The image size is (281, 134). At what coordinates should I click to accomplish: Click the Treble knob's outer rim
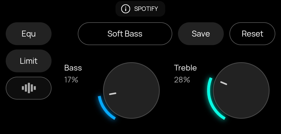click(269, 90)
